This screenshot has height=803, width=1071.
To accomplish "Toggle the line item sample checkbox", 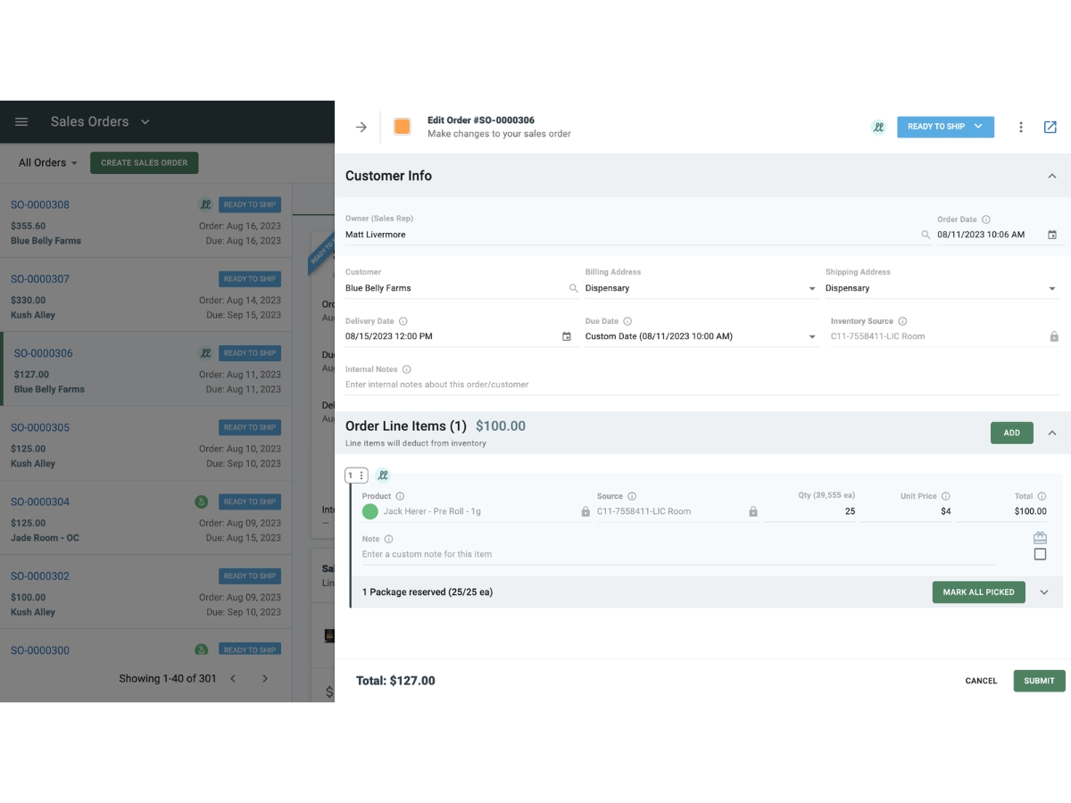I will tap(1040, 554).
